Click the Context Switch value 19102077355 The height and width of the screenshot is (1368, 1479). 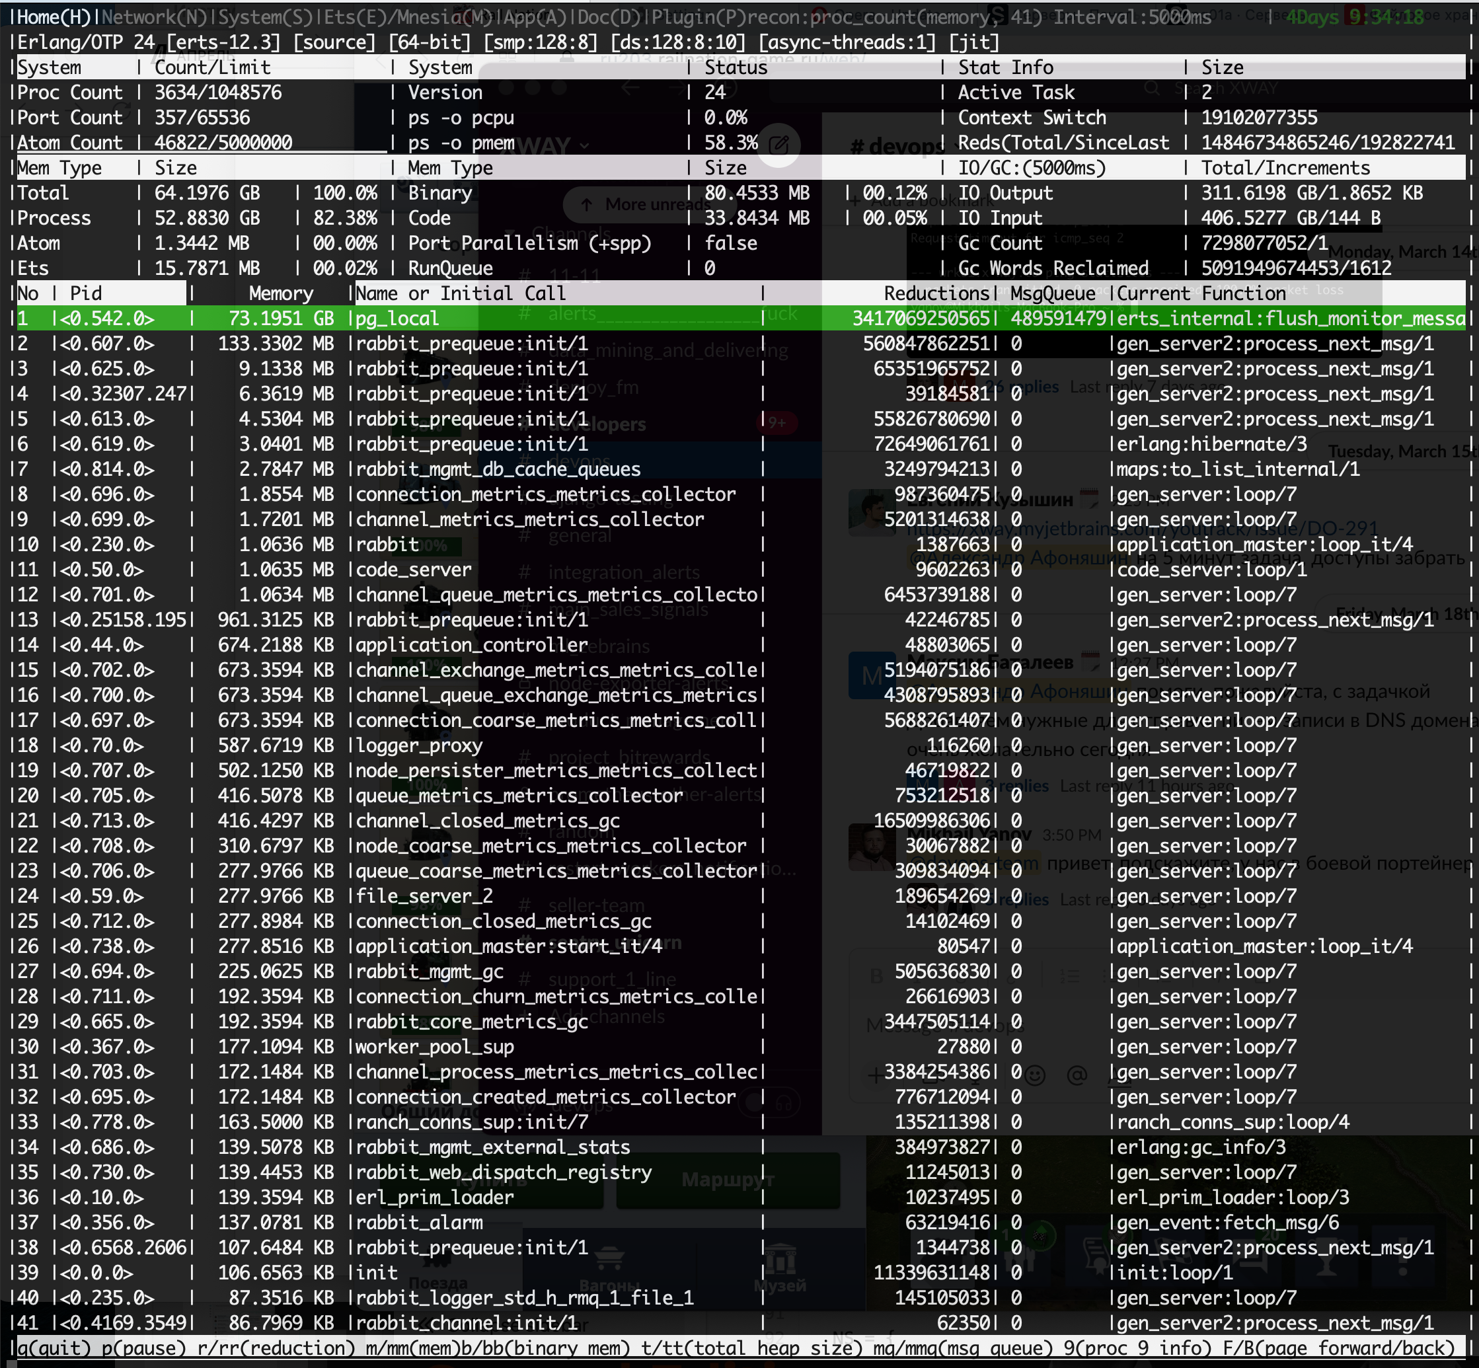(x=1259, y=118)
